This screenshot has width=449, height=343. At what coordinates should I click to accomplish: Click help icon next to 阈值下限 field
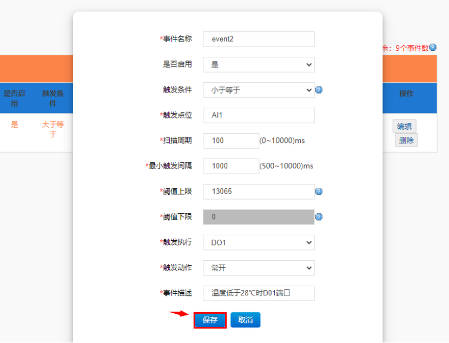pos(319,217)
